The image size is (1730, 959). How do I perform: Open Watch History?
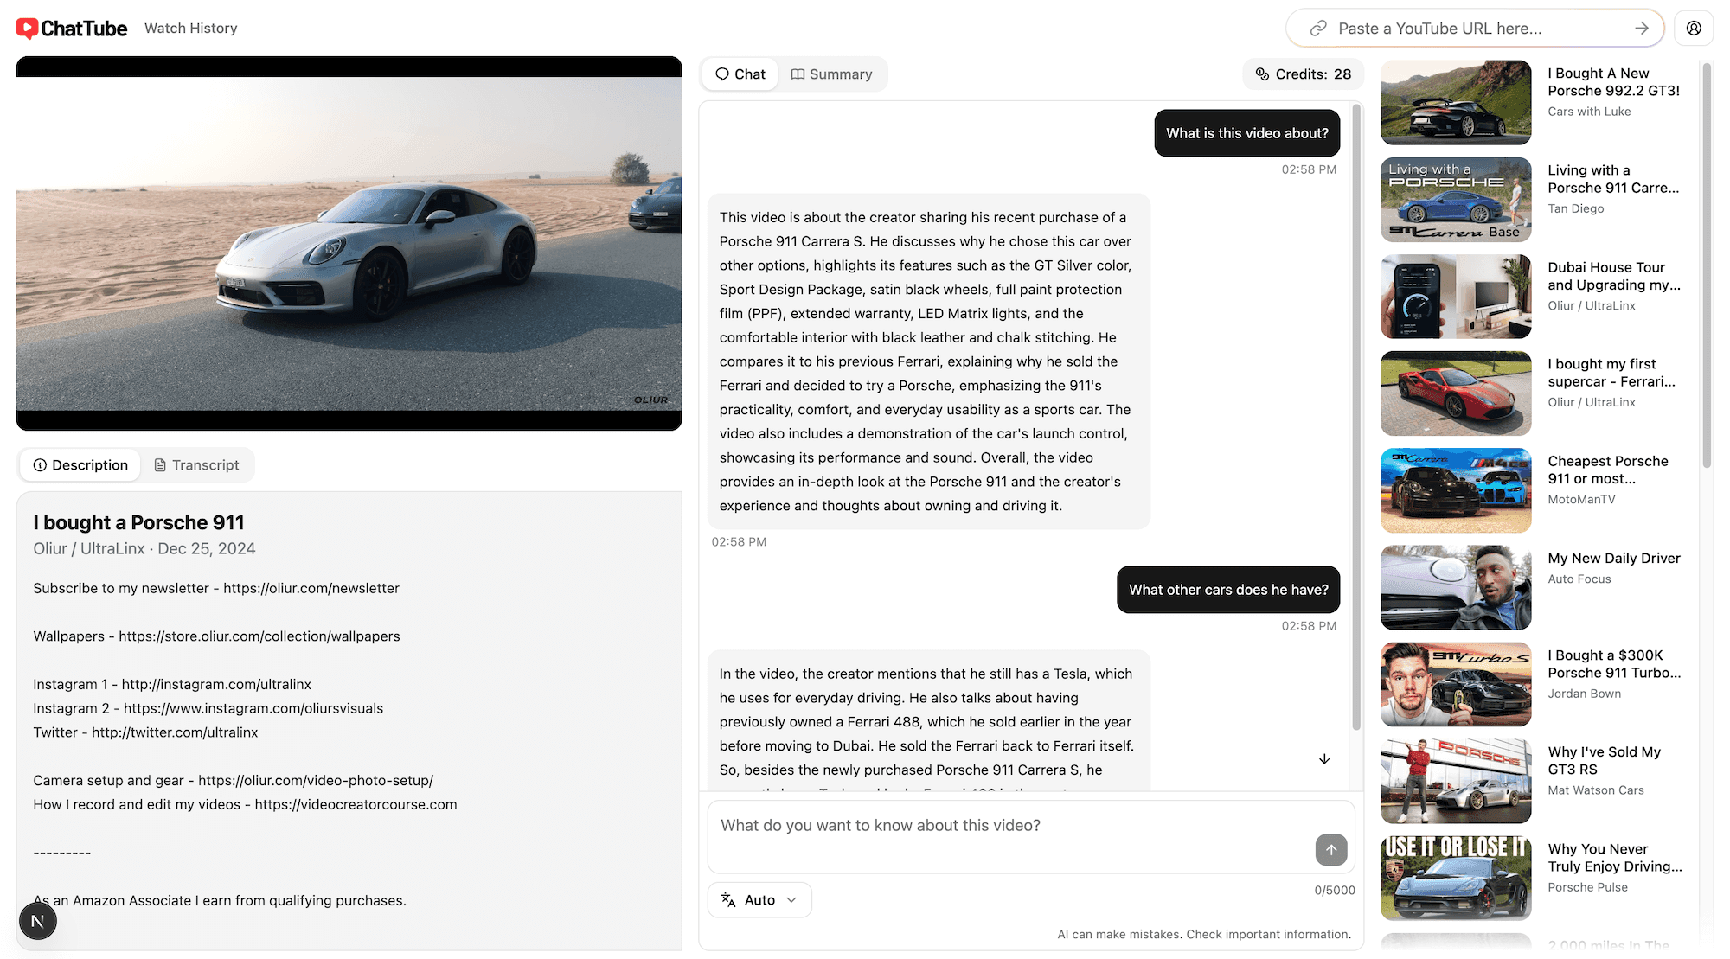pos(190,28)
